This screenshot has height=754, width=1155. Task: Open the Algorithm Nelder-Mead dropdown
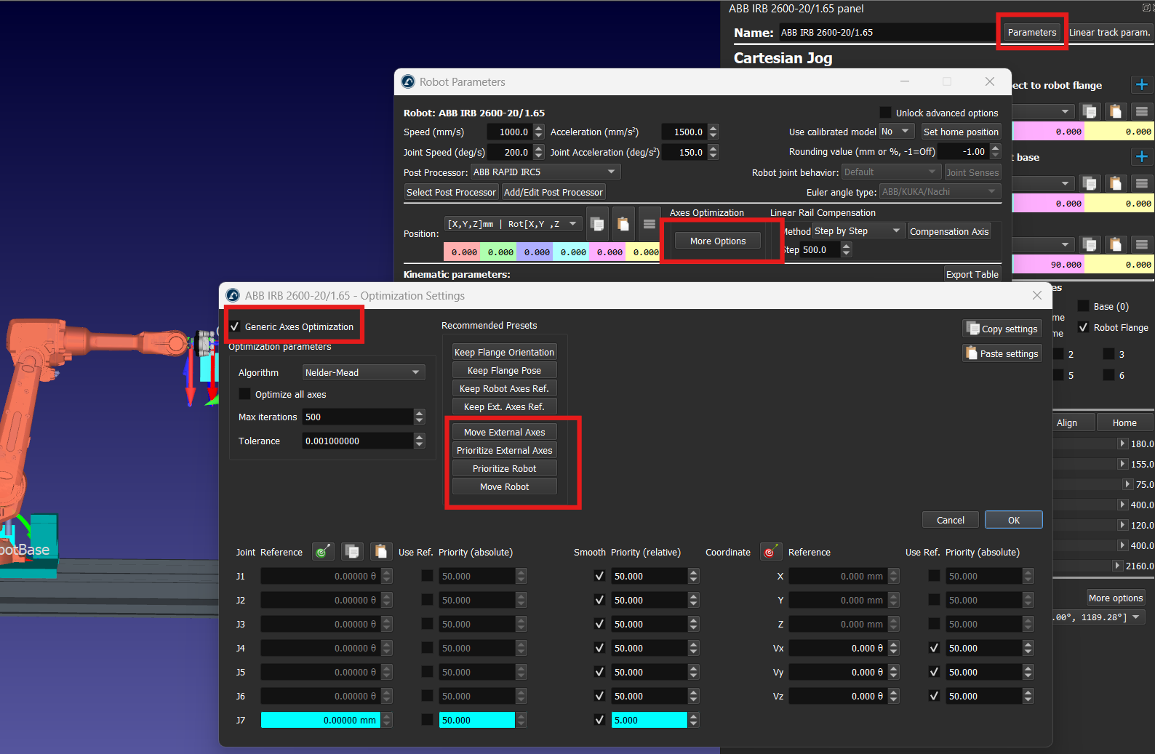pos(363,372)
